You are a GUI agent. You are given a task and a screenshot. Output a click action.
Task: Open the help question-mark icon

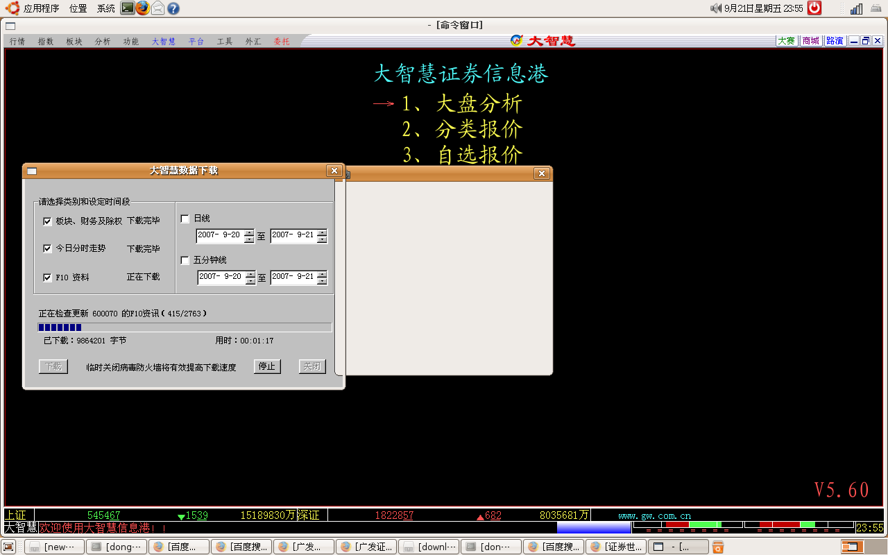(173, 8)
